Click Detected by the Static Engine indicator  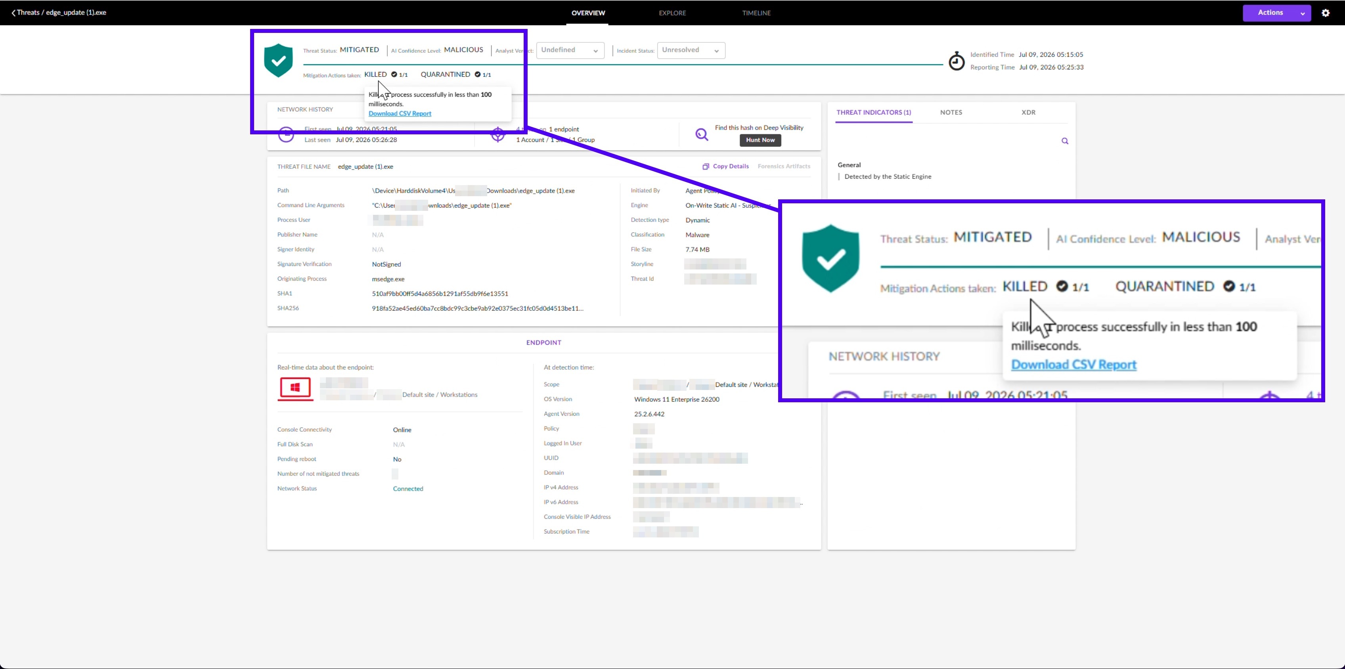[x=888, y=177]
